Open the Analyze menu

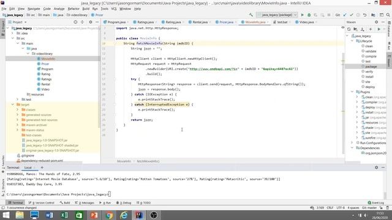click(x=59, y=9)
